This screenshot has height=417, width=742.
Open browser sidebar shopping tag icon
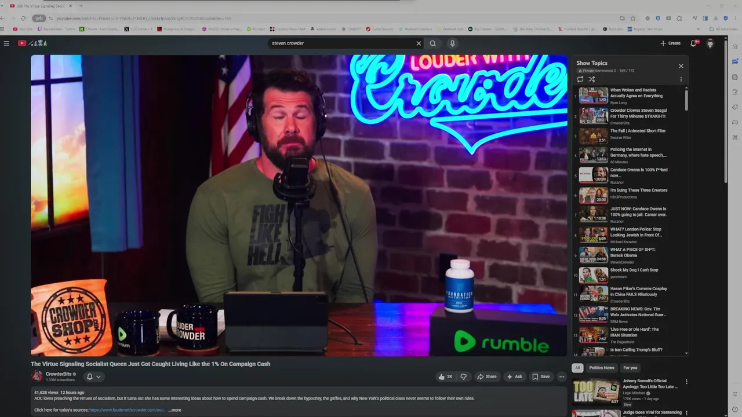click(734, 107)
